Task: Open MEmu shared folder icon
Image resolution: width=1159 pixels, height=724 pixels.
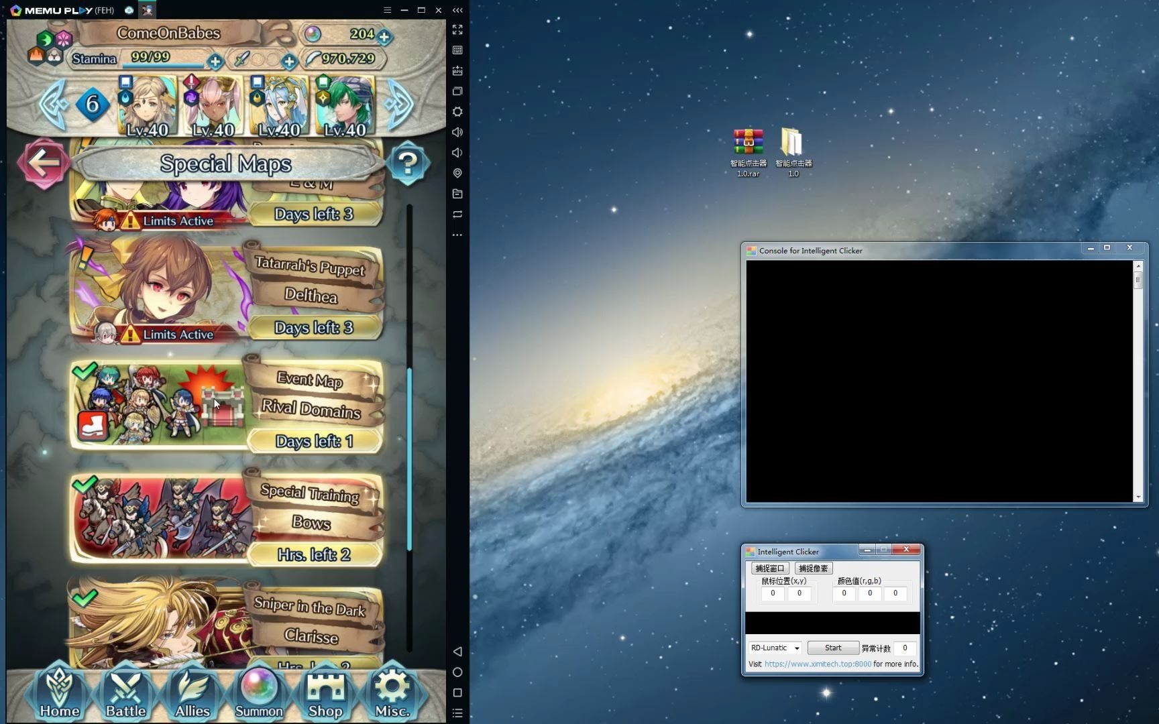Action: tap(457, 194)
